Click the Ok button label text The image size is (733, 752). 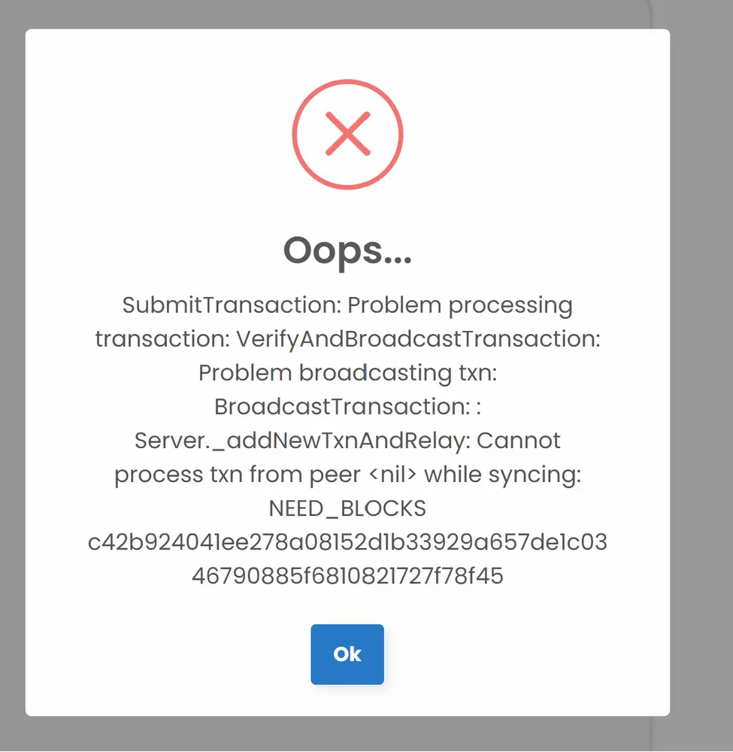tap(347, 655)
